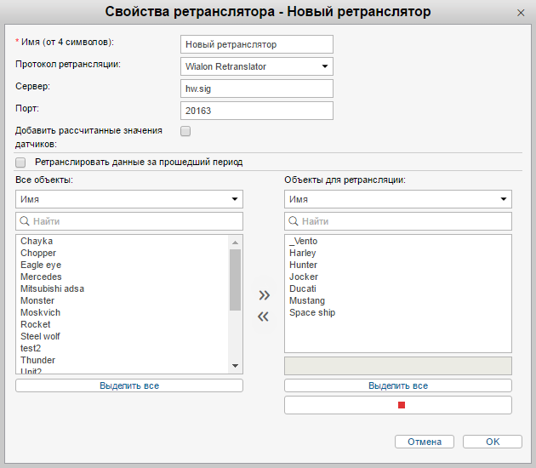
Task: Open the retranslation protocol dropdown
Action: point(257,66)
